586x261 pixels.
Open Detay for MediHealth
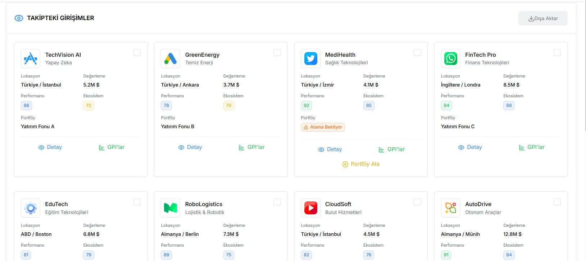330,149
